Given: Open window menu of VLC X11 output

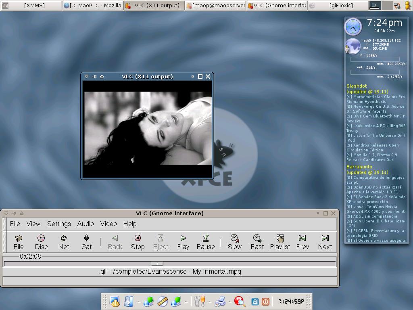Looking at the screenshot, I should (86, 76).
